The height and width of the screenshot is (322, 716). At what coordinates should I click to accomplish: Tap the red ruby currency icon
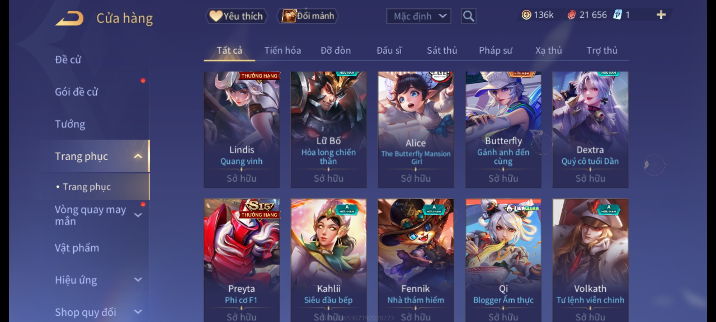point(572,15)
